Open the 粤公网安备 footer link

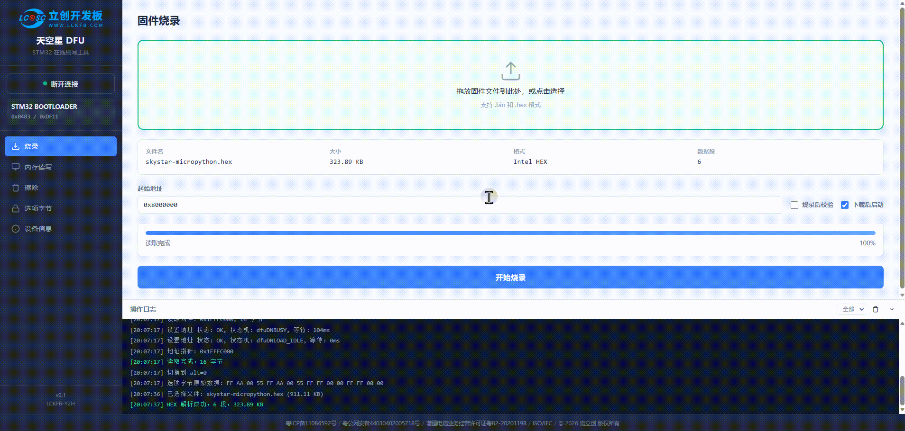click(x=381, y=423)
